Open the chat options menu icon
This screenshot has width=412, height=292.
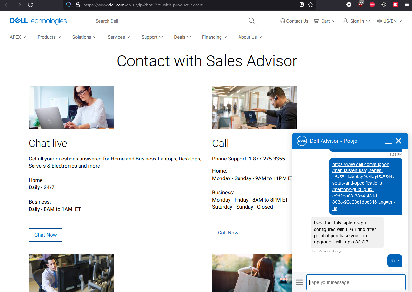(299, 282)
